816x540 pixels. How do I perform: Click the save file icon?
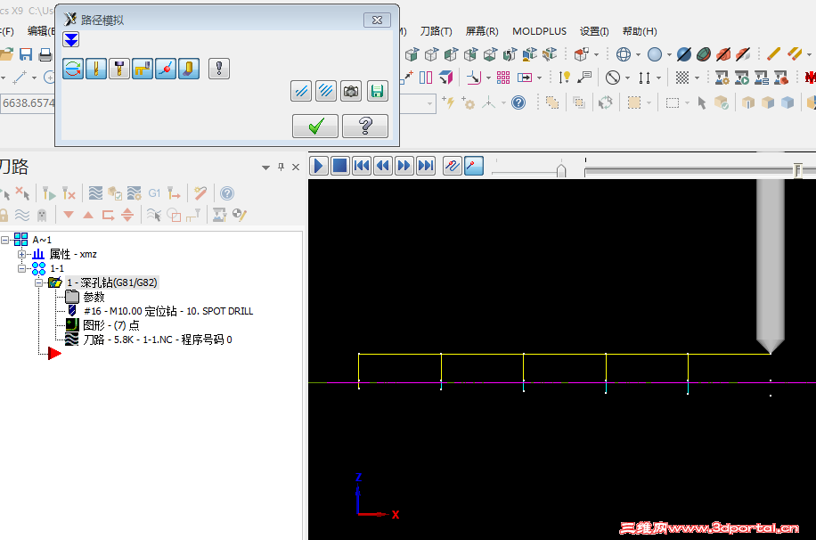click(26, 54)
